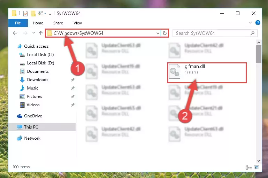Open the Share ribbon tab
Screen dimensions: 268x178
(x=58, y=23)
